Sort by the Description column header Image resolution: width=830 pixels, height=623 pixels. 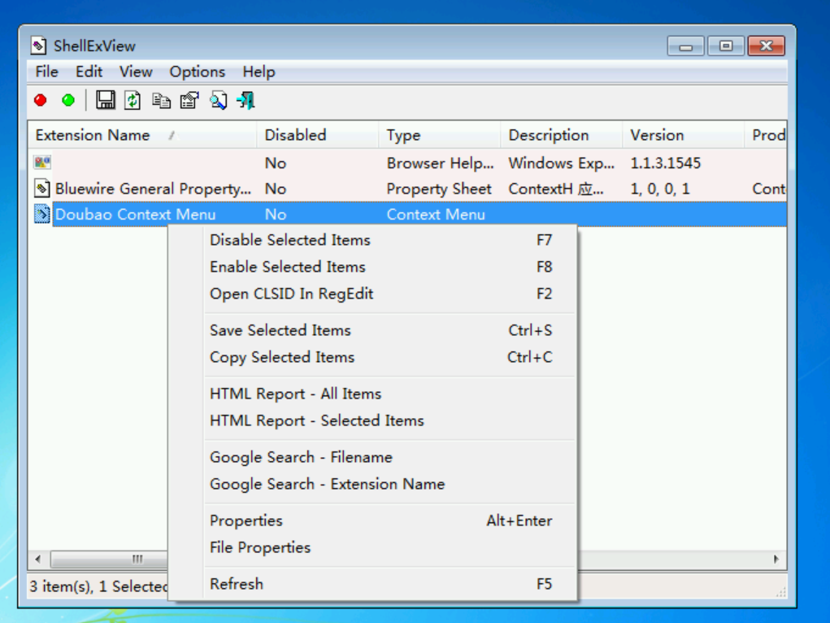[x=561, y=135]
